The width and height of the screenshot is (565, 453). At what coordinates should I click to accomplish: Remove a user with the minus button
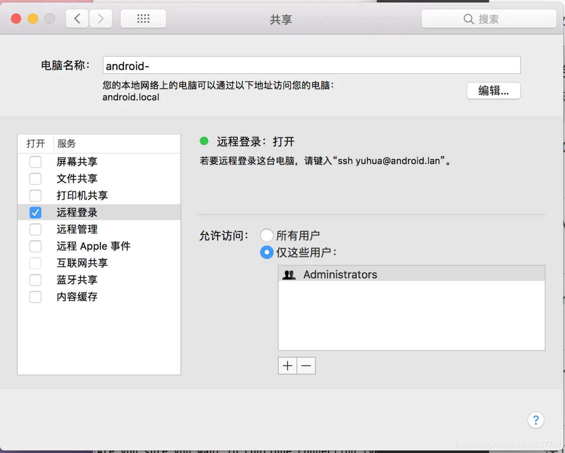click(x=306, y=366)
